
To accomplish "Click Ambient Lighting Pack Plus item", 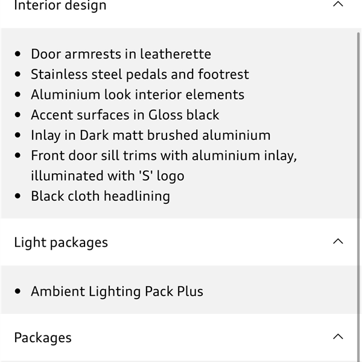I will point(117,291).
